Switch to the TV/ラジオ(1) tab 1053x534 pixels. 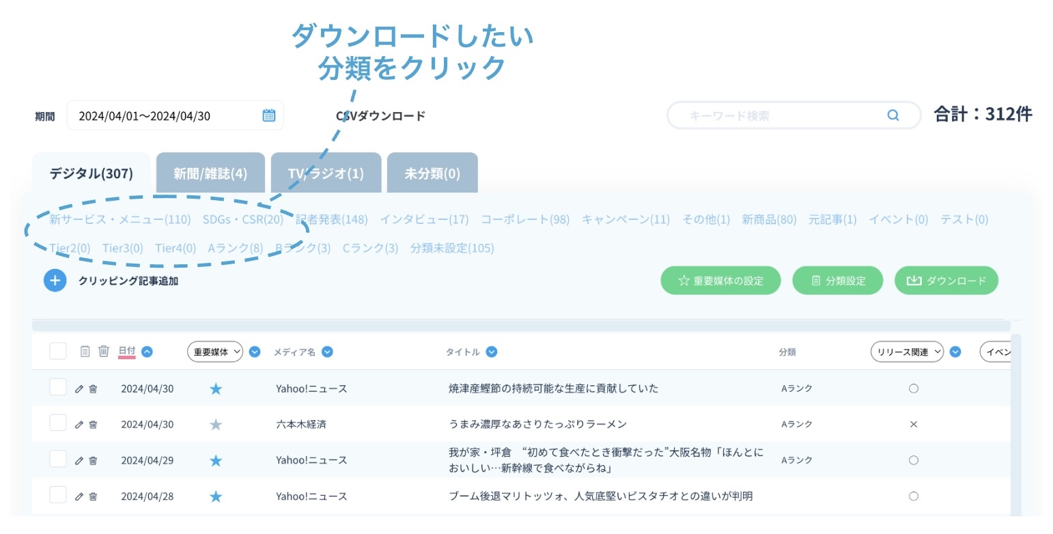[x=326, y=173]
